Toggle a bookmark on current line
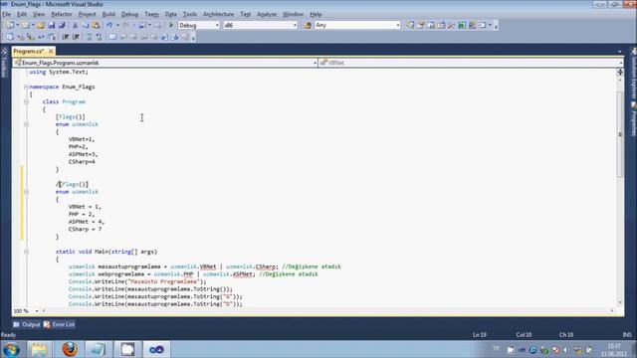The image size is (637, 358). [112, 37]
